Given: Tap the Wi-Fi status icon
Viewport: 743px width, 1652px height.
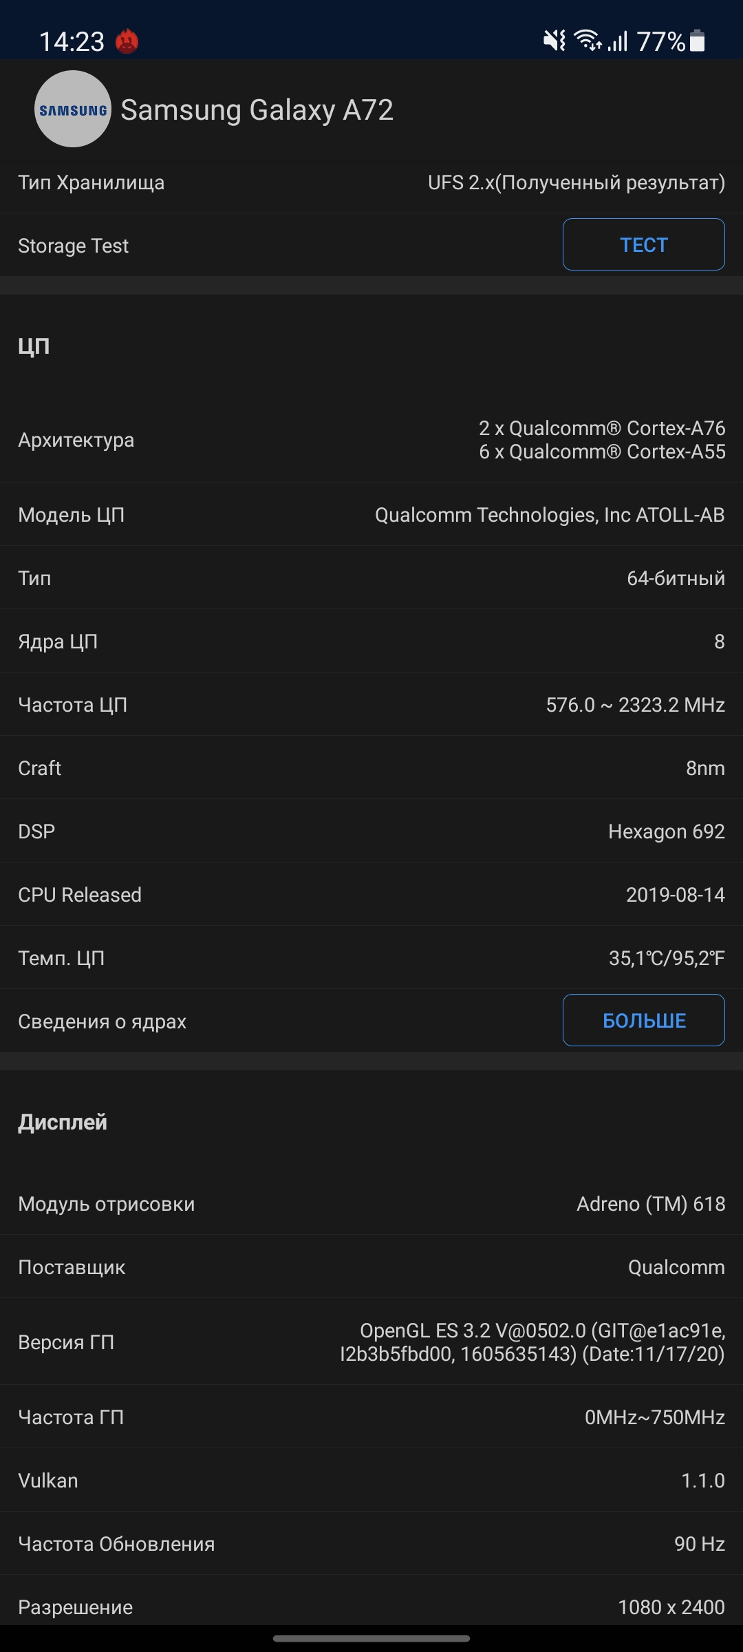Looking at the screenshot, I should coord(588,41).
